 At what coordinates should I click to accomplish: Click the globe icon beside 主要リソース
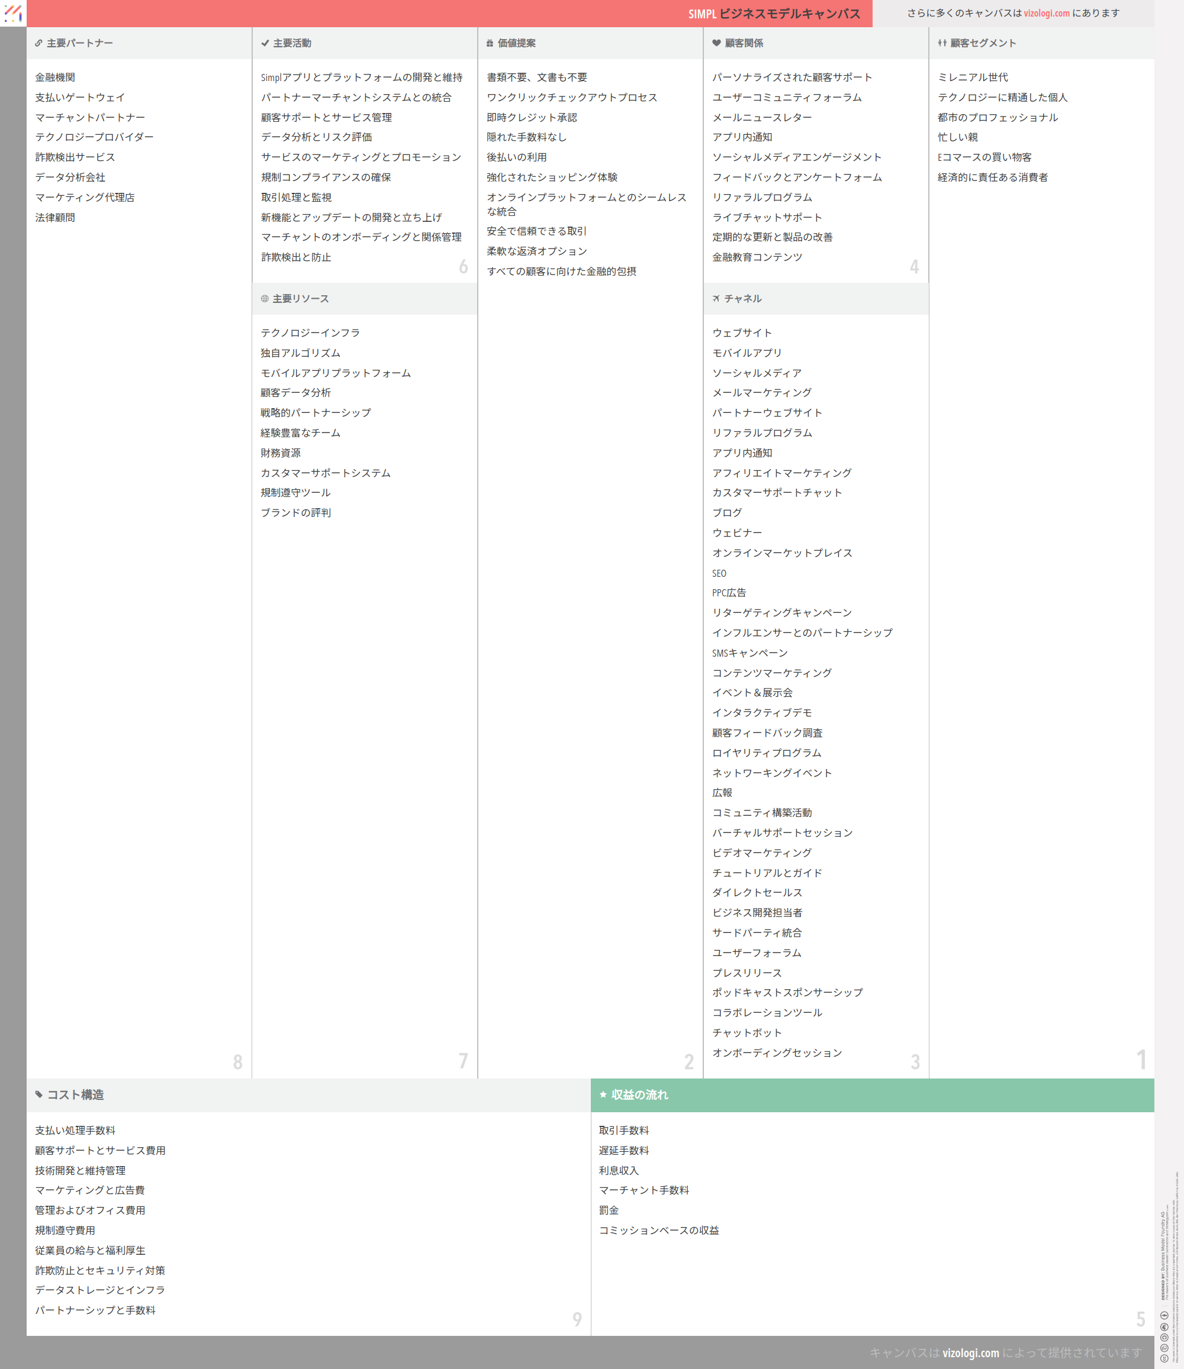tap(265, 299)
